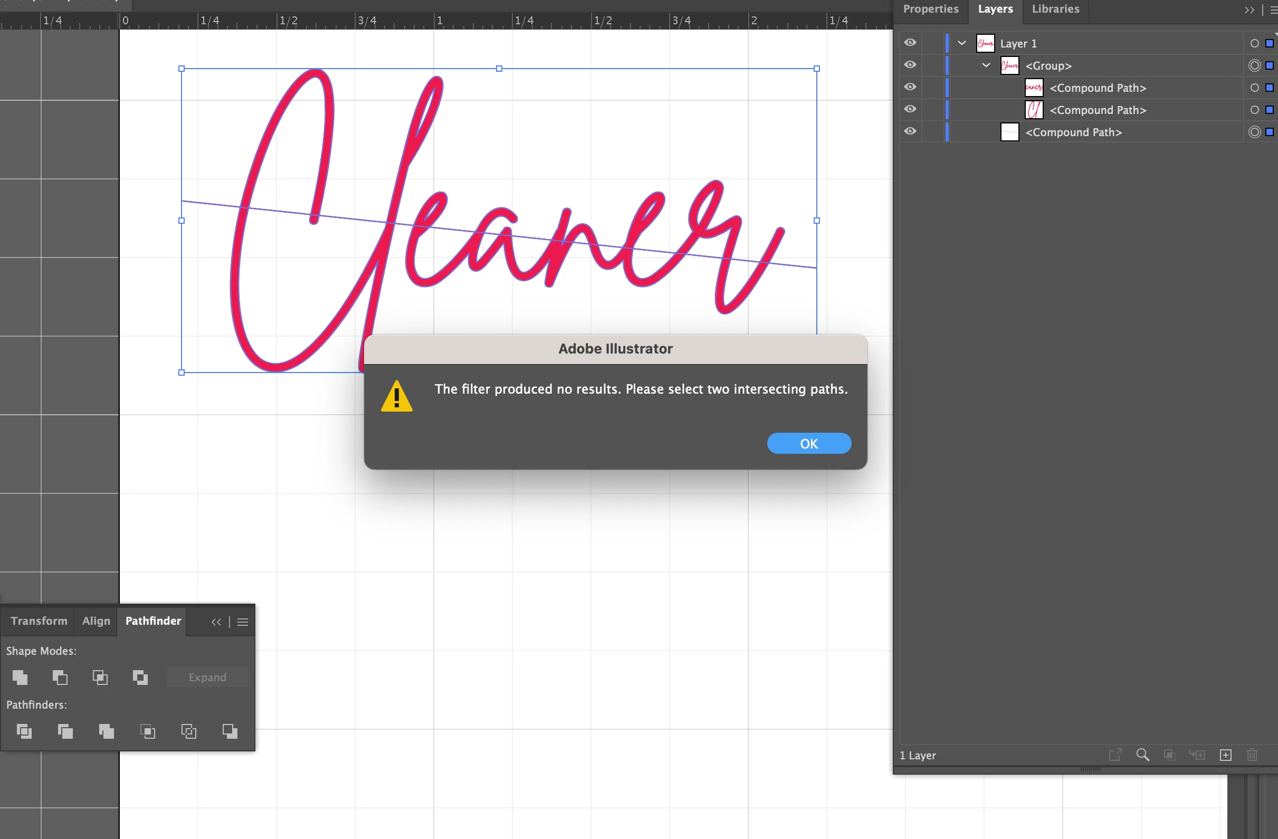
Task: Click the target circle for Group
Action: click(x=1254, y=65)
